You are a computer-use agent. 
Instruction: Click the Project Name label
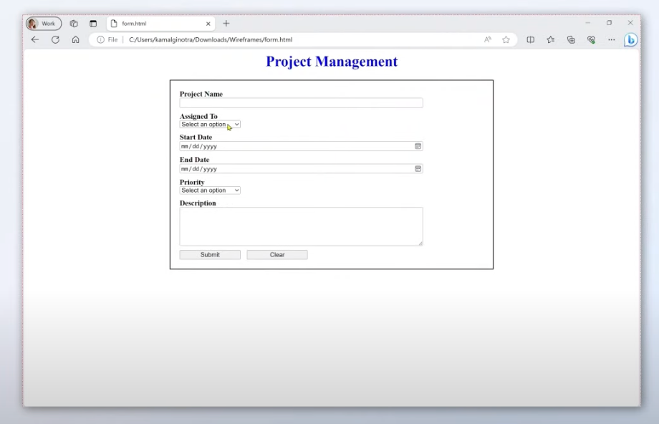[201, 94]
